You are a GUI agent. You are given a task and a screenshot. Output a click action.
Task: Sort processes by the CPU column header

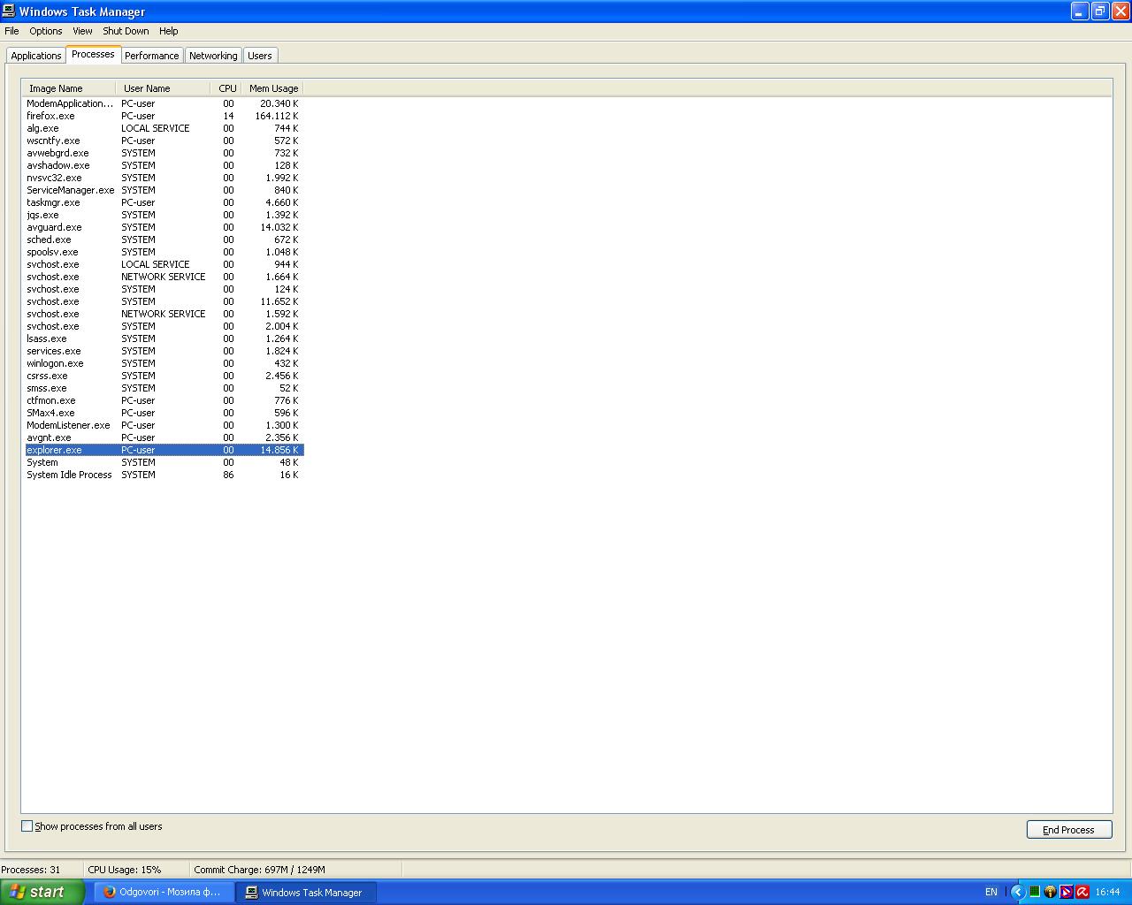pyautogui.click(x=226, y=88)
